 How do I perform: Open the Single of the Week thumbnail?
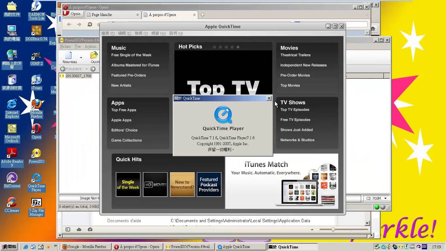click(x=128, y=184)
